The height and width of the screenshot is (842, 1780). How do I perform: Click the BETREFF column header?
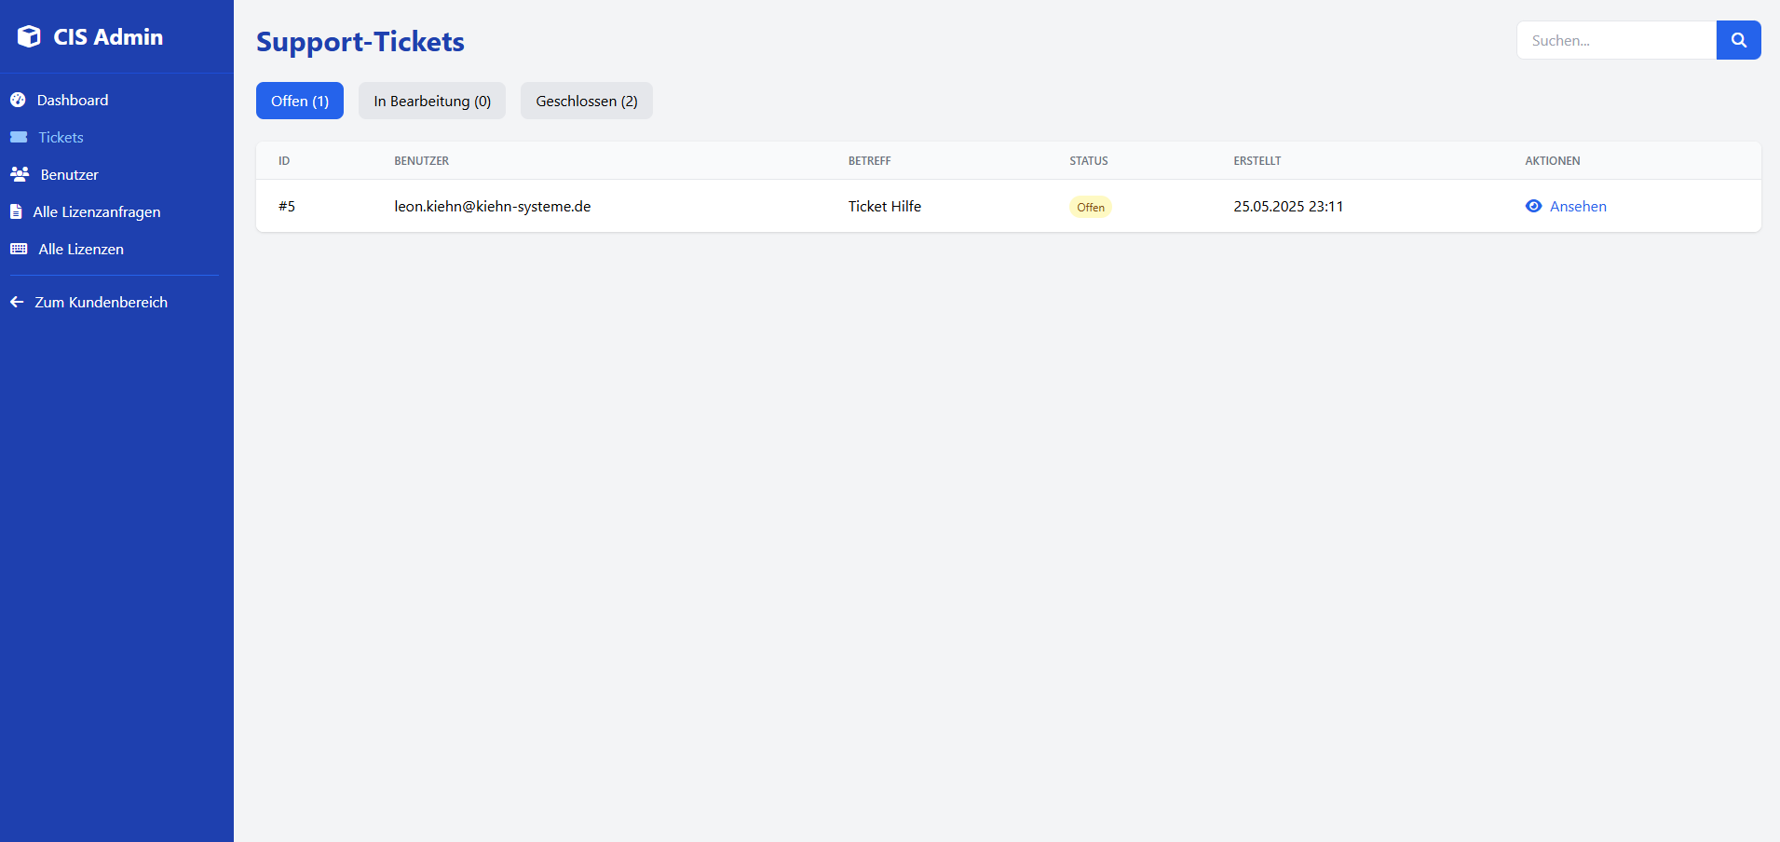869,161
